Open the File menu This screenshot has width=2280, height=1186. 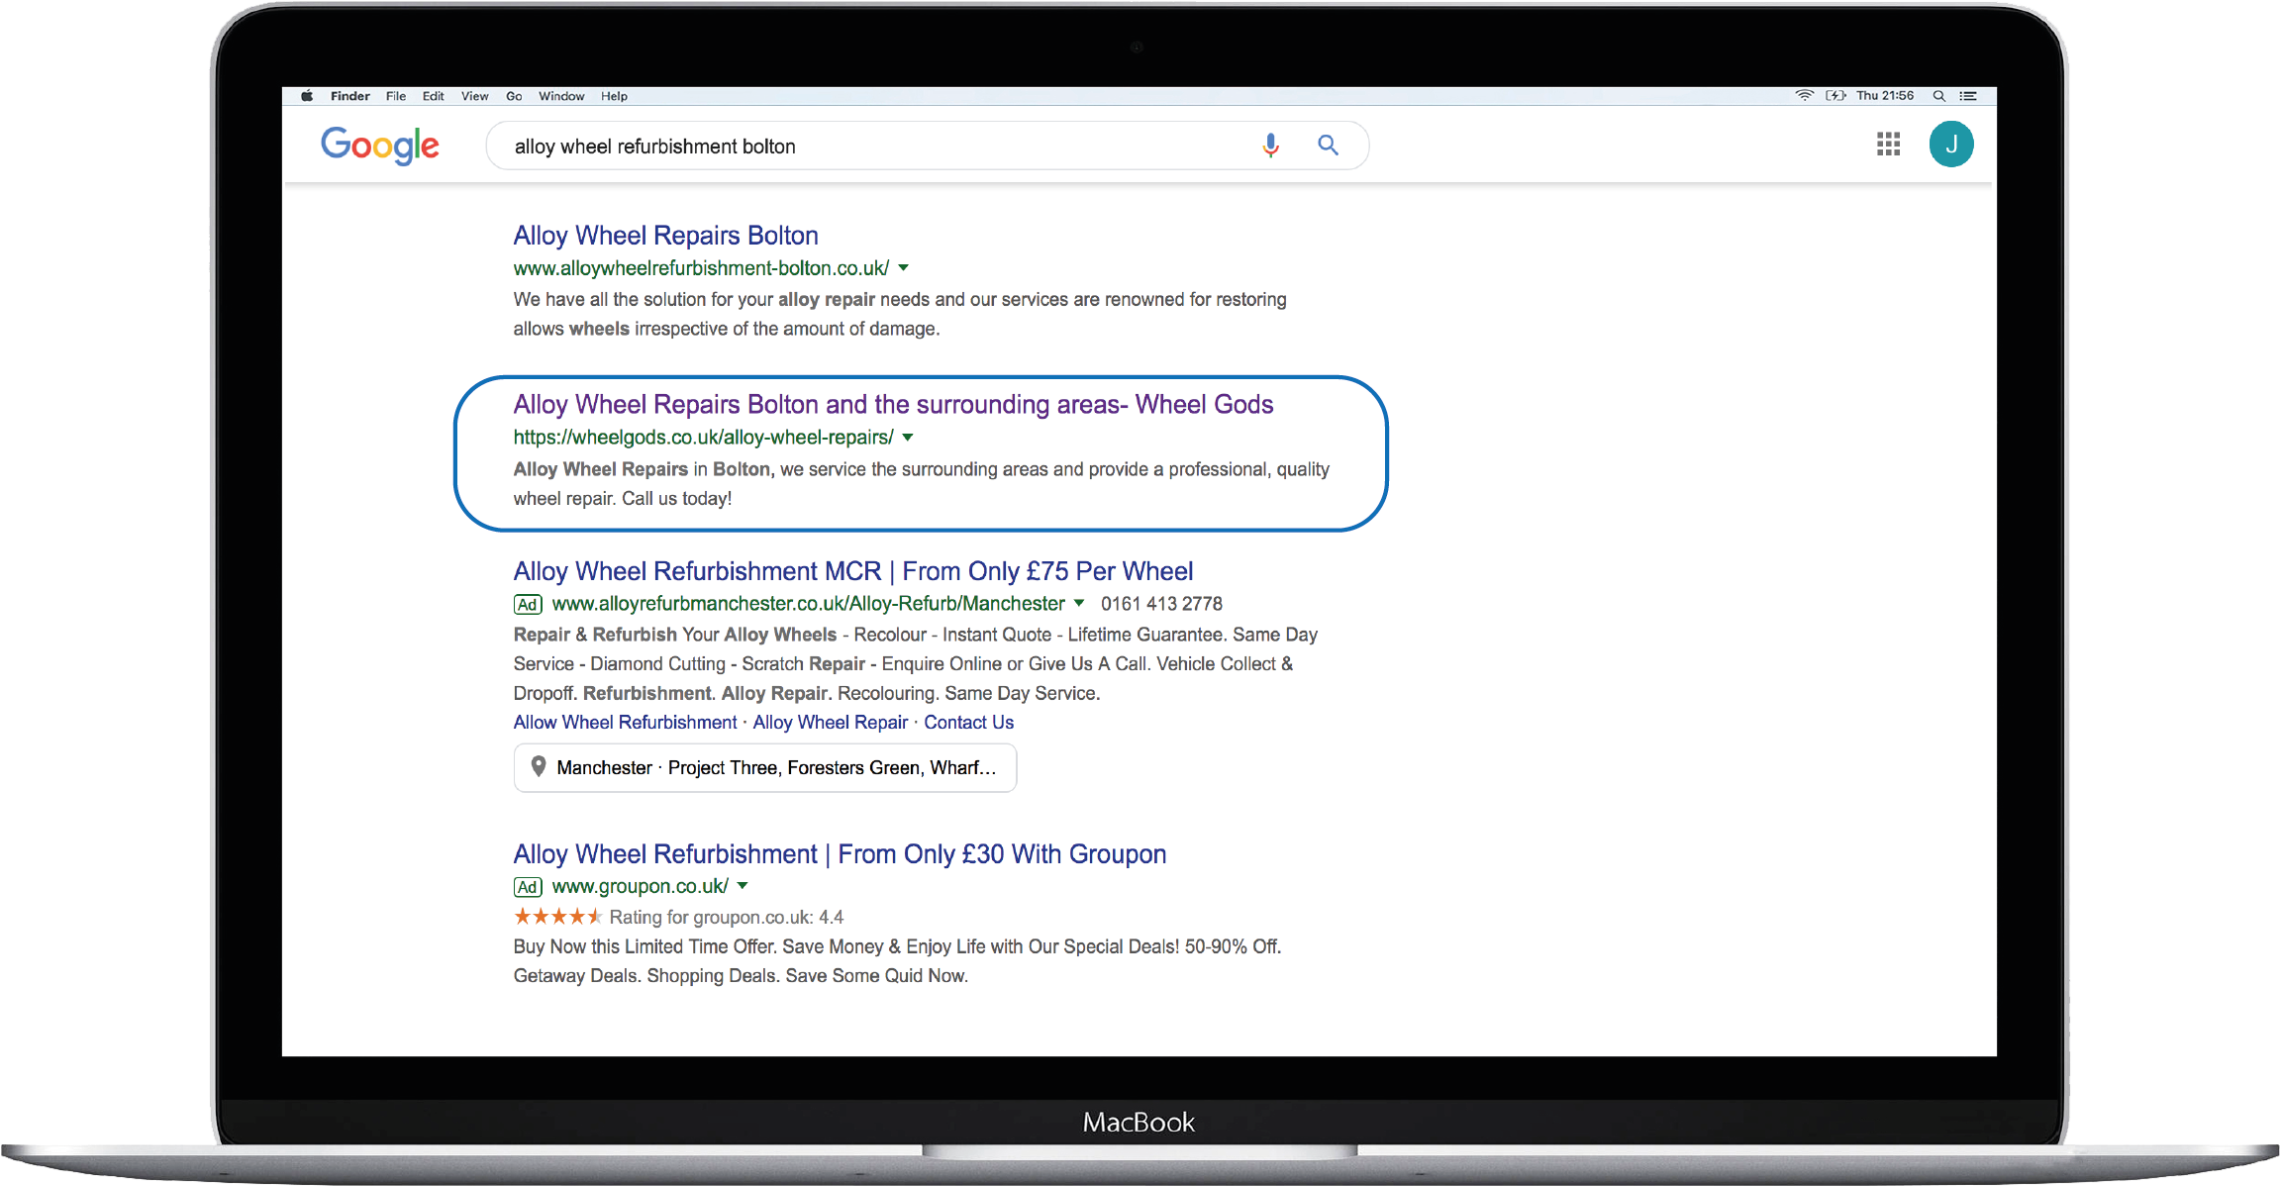click(x=396, y=96)
